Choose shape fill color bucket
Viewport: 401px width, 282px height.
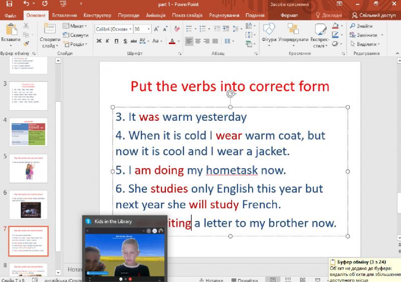(335, 26)
